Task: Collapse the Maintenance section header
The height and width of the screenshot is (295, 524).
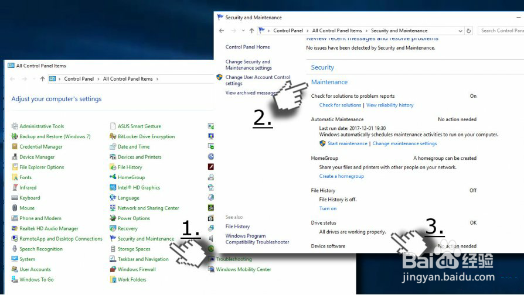Action: (329, 82)
